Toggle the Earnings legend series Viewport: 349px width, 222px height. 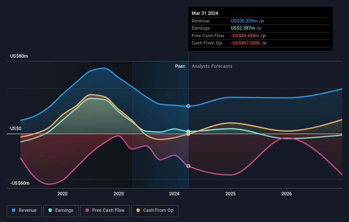tap(61, 211)
